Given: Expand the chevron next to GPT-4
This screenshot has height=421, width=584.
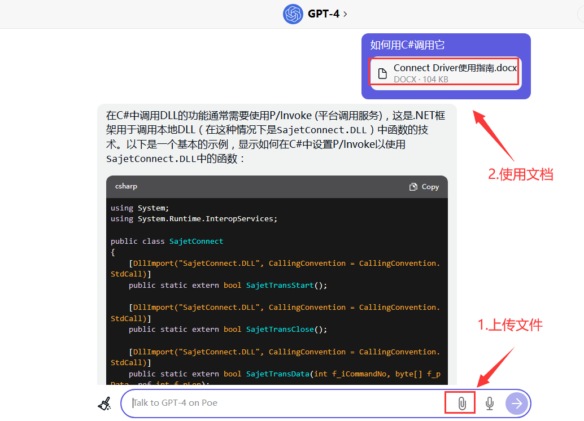Looking at the screenshot, I should [345, 14].
